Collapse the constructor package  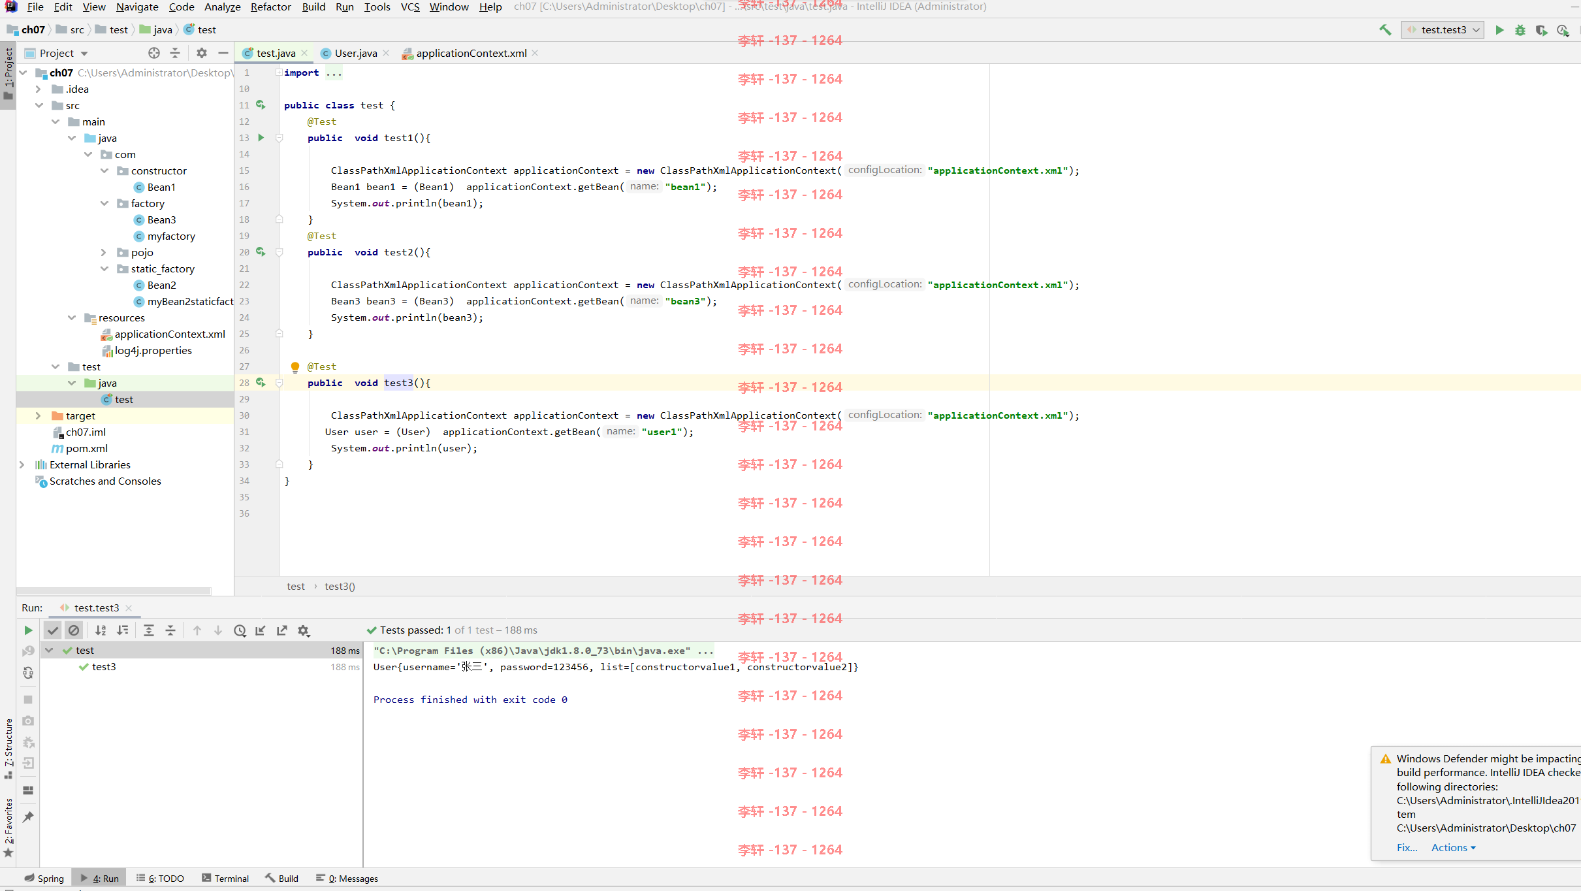tap(104, 170)
